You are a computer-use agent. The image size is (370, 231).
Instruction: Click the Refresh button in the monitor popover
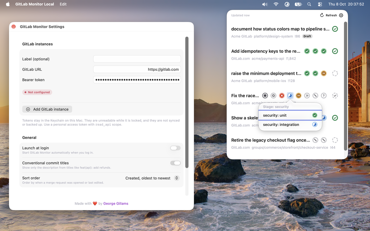tap(328, 15)
